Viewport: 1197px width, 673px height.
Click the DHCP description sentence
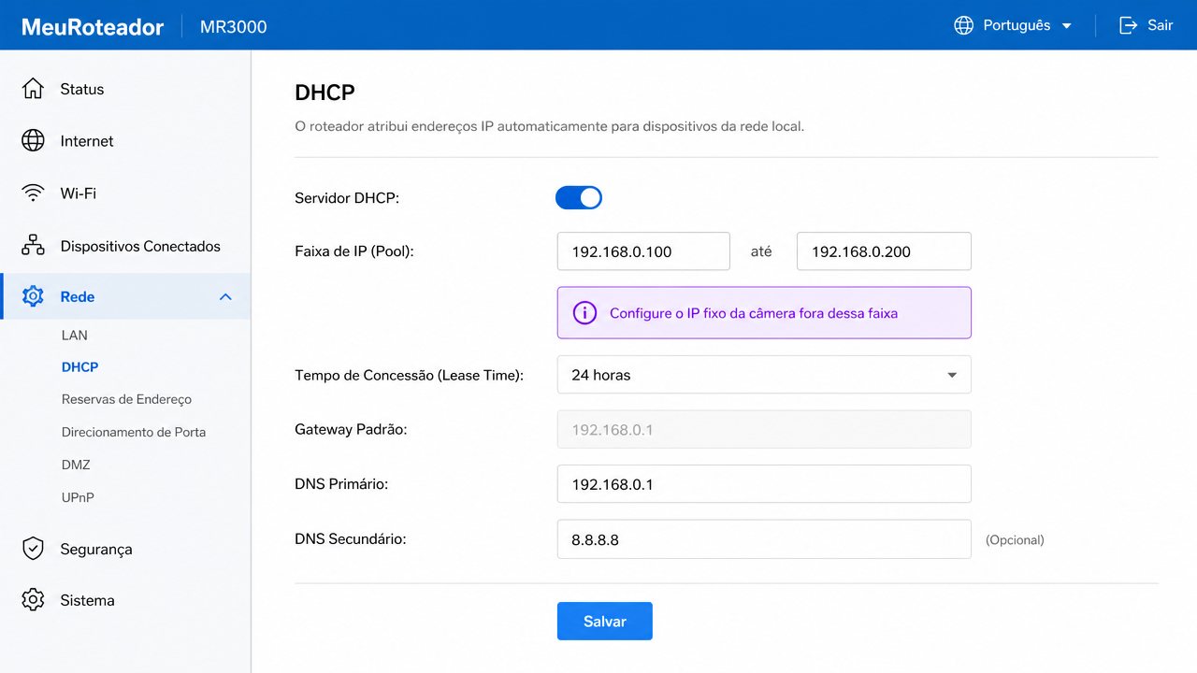549,125
